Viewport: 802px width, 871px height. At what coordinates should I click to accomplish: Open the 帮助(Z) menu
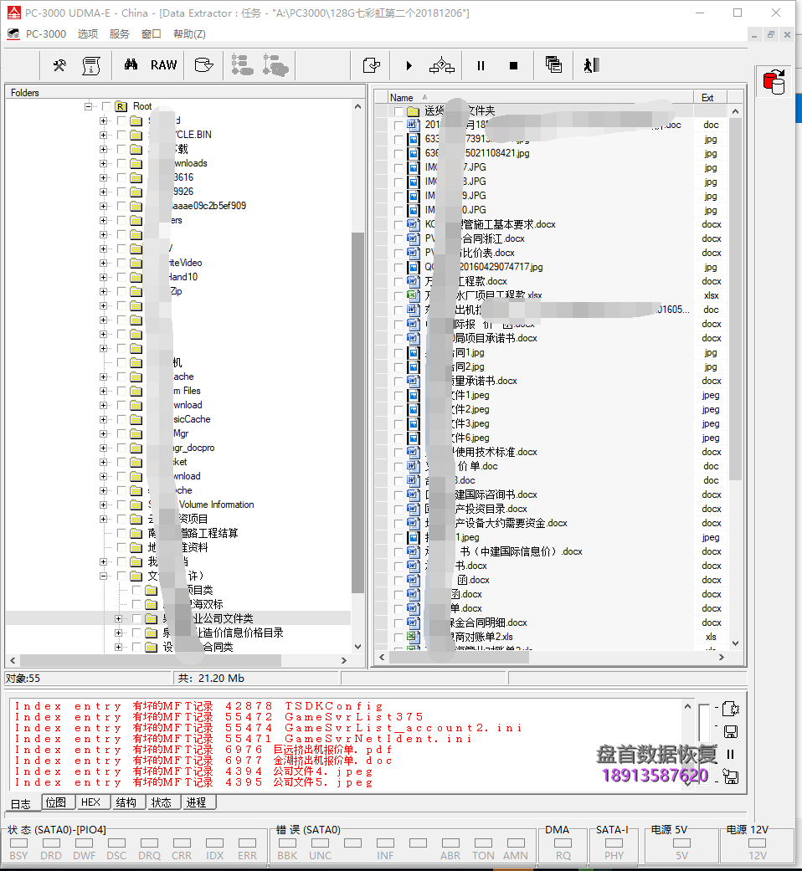189,33
